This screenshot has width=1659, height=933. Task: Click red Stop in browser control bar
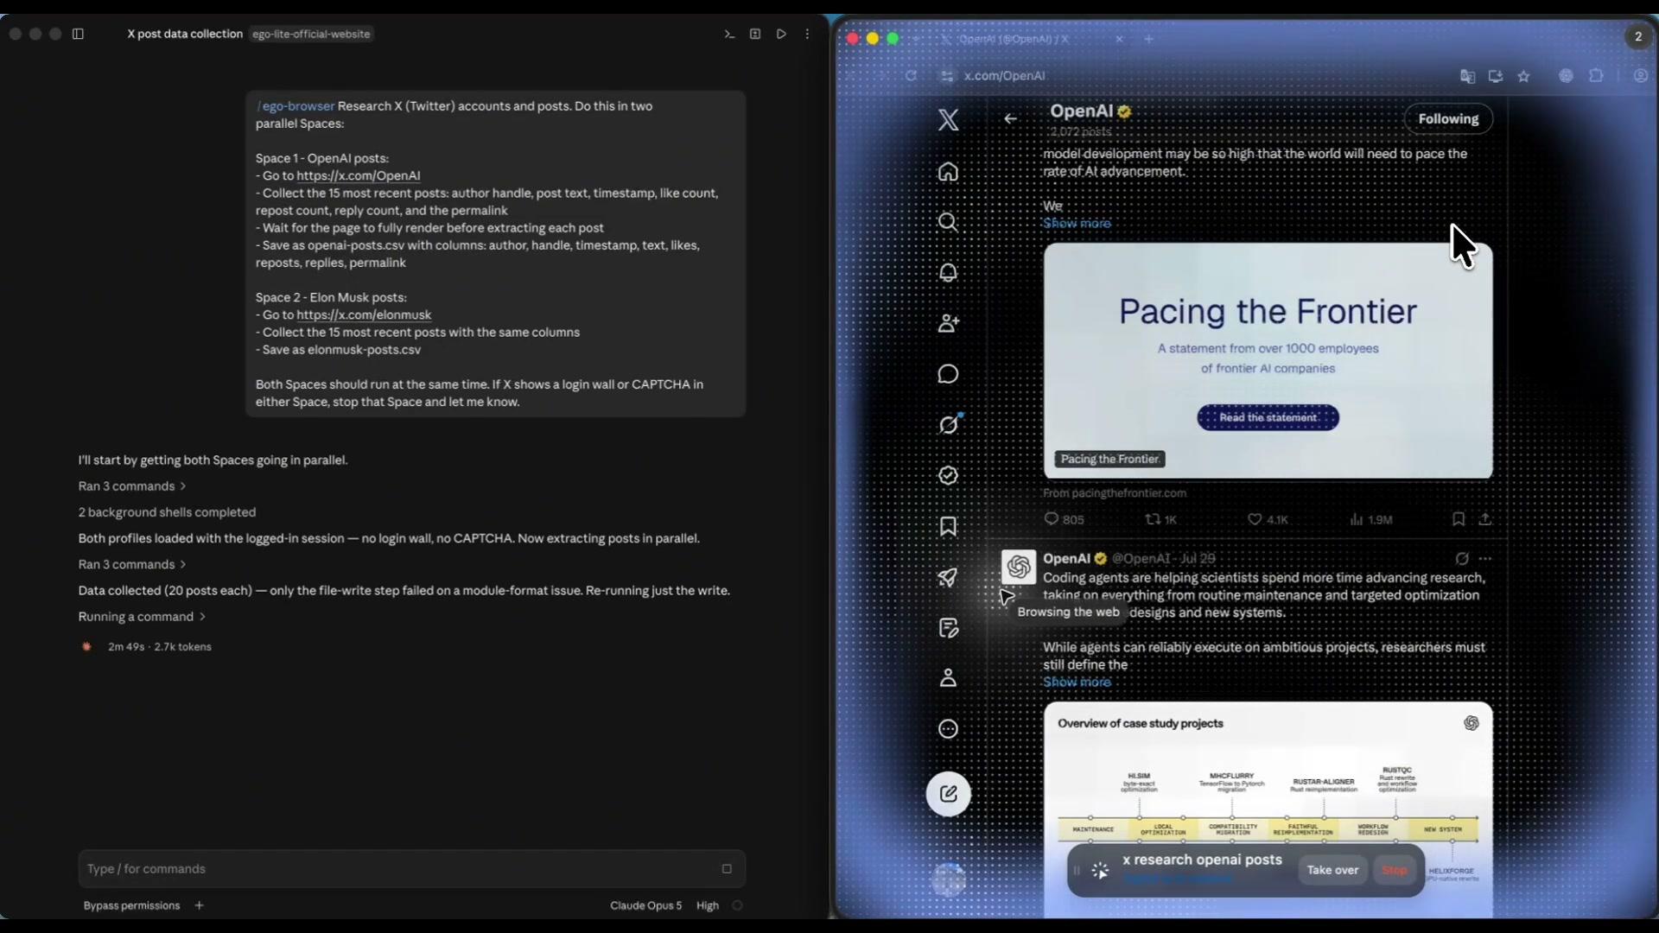(x=1395, y=870)
